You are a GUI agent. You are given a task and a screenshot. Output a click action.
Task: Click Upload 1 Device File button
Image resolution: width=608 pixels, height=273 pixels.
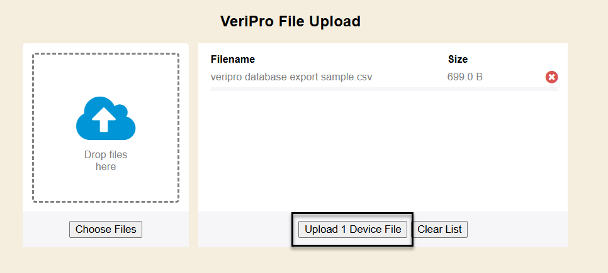pyautogui.click(x=352, y=229)
